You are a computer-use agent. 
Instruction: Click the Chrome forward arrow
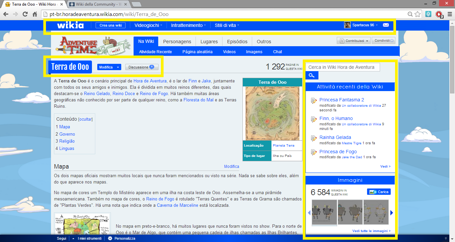(x=15, y=14)
